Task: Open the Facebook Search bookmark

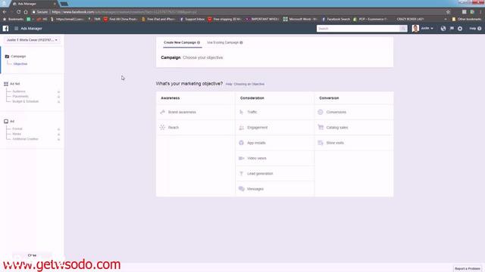Action: coord(336,19)
